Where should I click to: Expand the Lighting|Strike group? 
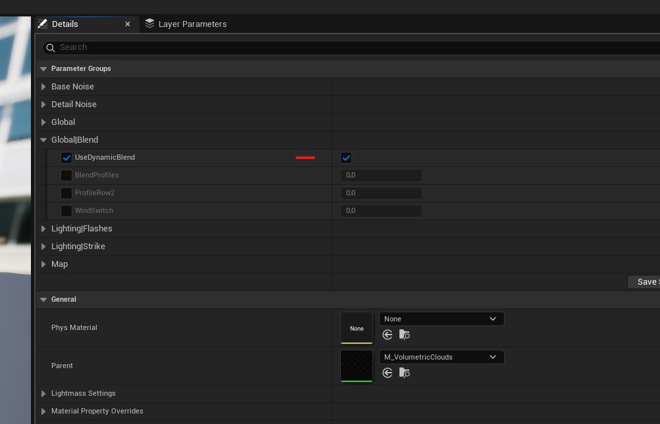pos(43,247)
